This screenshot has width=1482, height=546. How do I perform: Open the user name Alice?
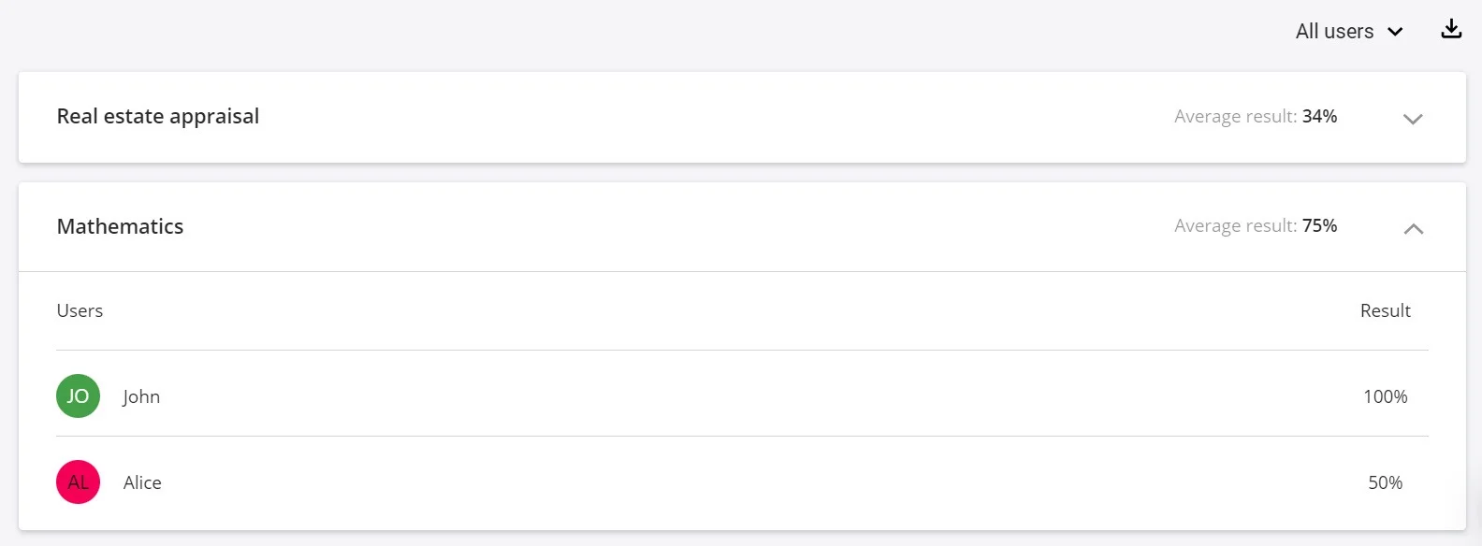(x=142, y=482)
